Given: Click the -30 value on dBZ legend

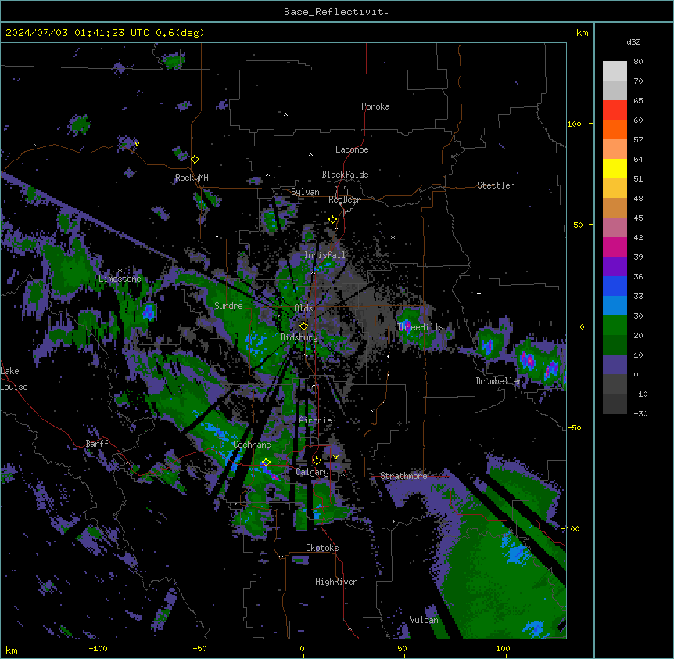Looking at the screenshot, I should coord(640,414).
